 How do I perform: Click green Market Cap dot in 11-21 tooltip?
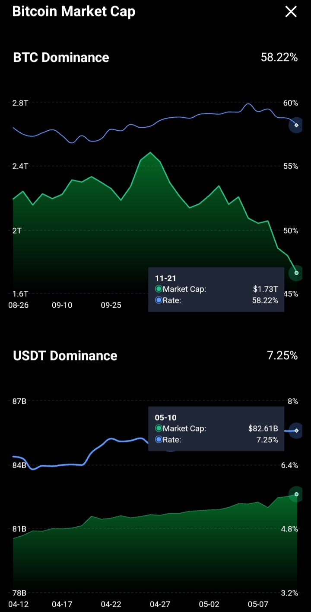[159, 289]
